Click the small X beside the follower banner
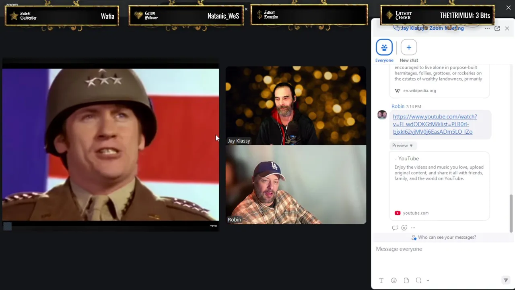Screen dimensions: 515x290 pos(246,9)
